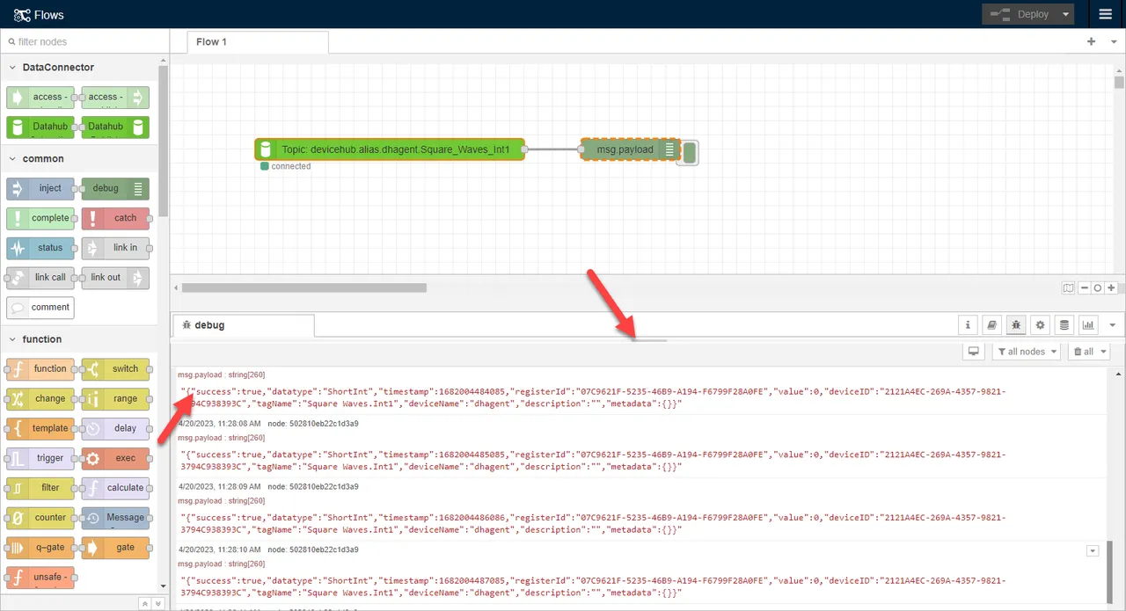Open the help book icon
Viewport: 1126px width, 611px height.
click(991, 324)
